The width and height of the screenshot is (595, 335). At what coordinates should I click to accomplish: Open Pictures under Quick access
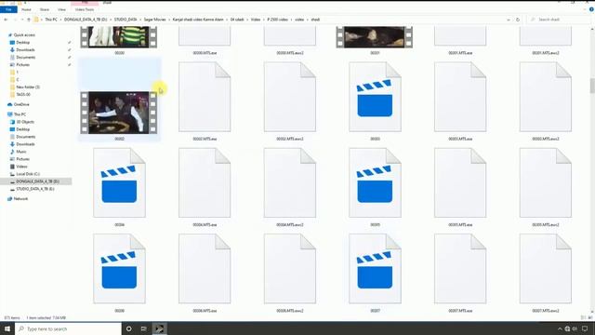pos(22,65)
